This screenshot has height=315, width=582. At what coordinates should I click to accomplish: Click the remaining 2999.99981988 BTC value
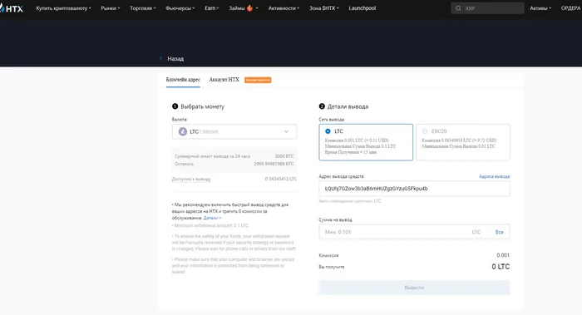274,164
